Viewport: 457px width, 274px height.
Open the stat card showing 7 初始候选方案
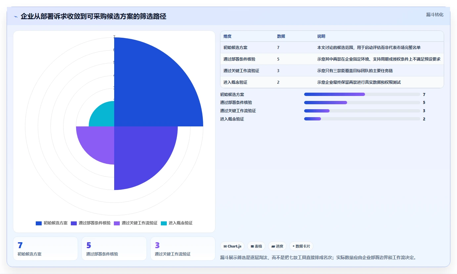click(x=45, y=249)
